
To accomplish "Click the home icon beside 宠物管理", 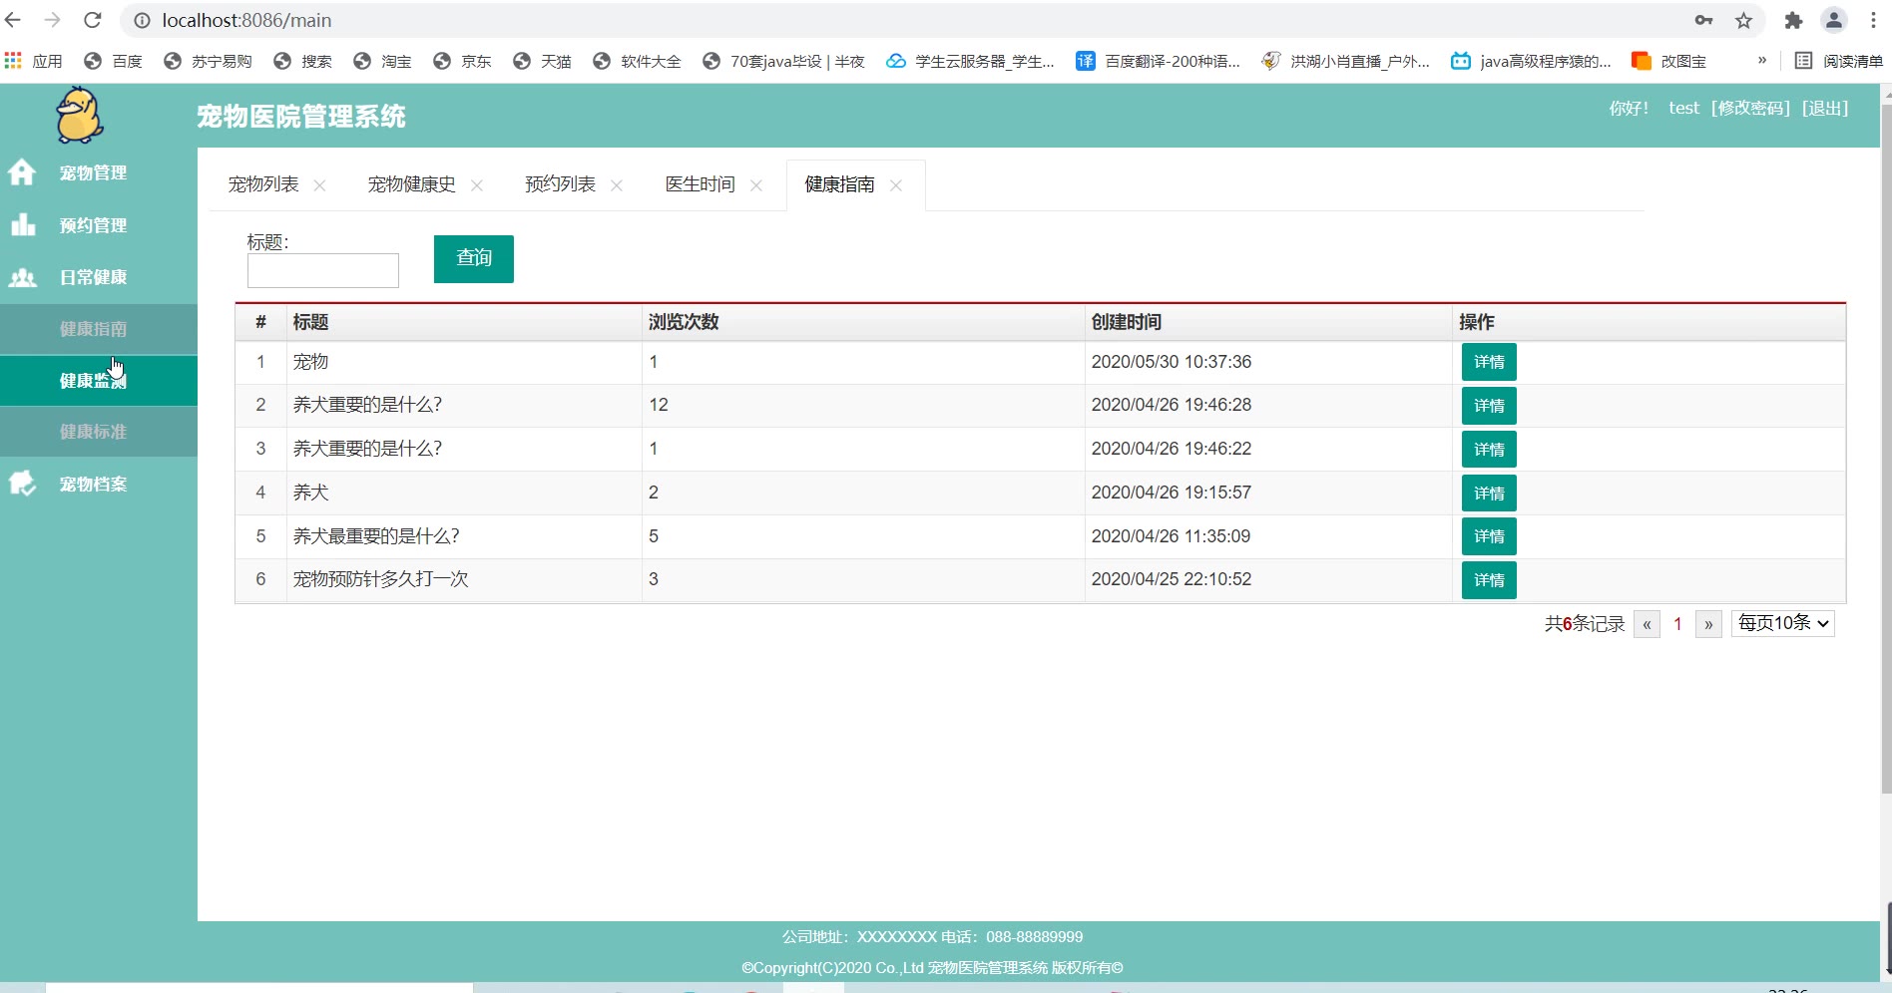I will [22, 172].
